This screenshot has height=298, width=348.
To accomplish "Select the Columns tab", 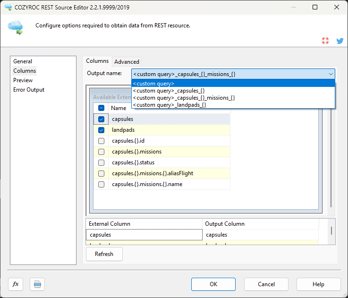I will tap(97, 61).
